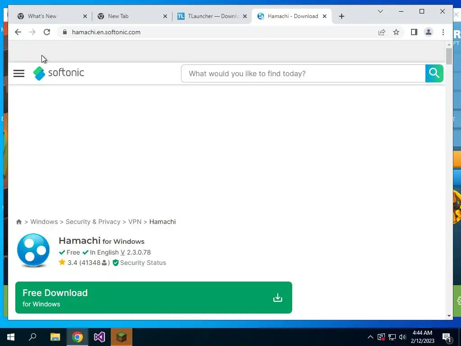461x346 pixels.
Task: Click the volume speaker tray icon
Action: (402, 337)
